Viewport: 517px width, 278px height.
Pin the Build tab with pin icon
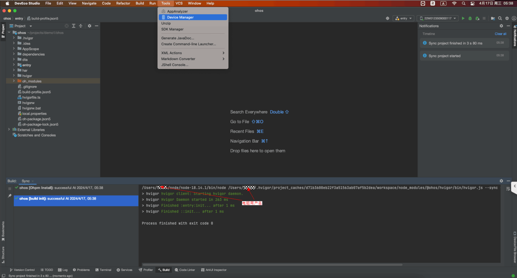(x=10, y=196)
